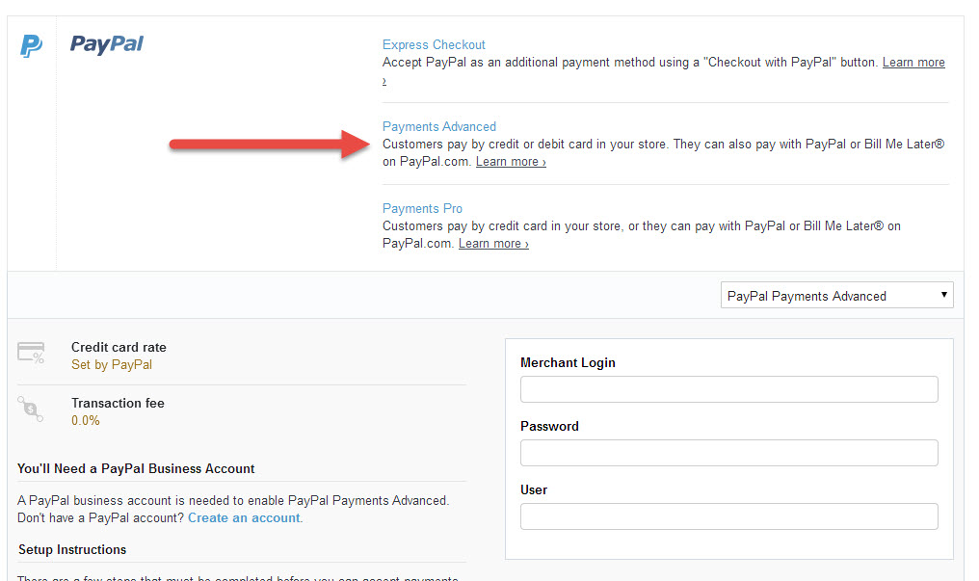Click the Setup Instructions heading
The height and width of the screenshot is (581, 979).
[x=72, y=550]
